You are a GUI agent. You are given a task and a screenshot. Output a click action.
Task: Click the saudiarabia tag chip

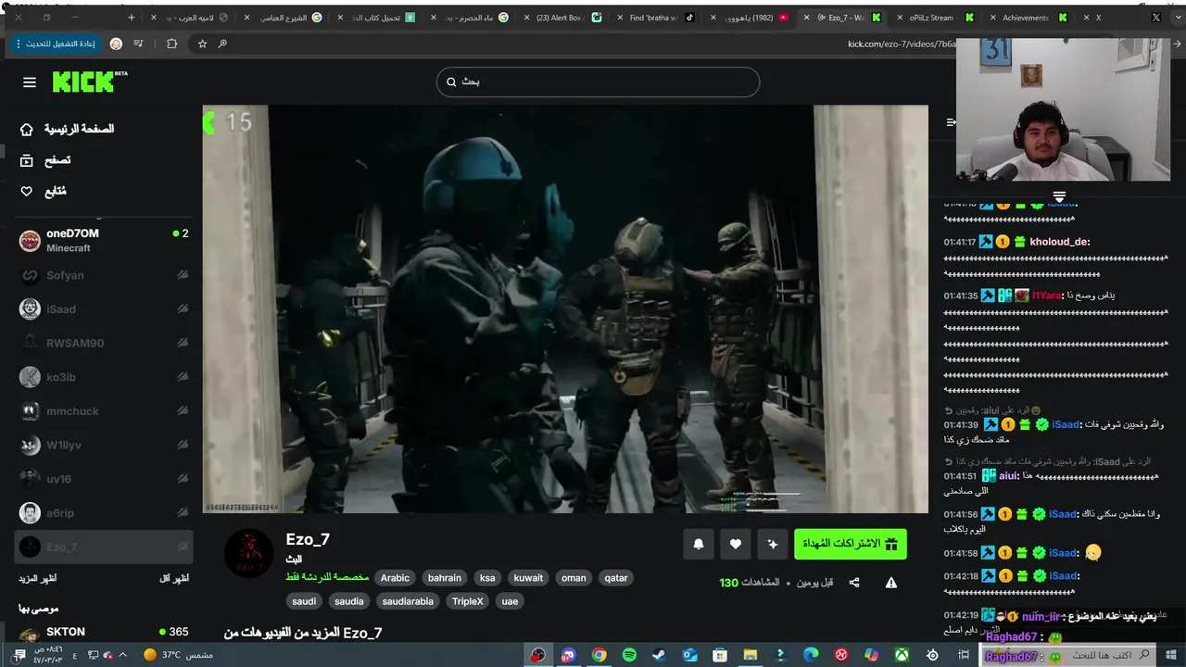click(x=408, y=601)
